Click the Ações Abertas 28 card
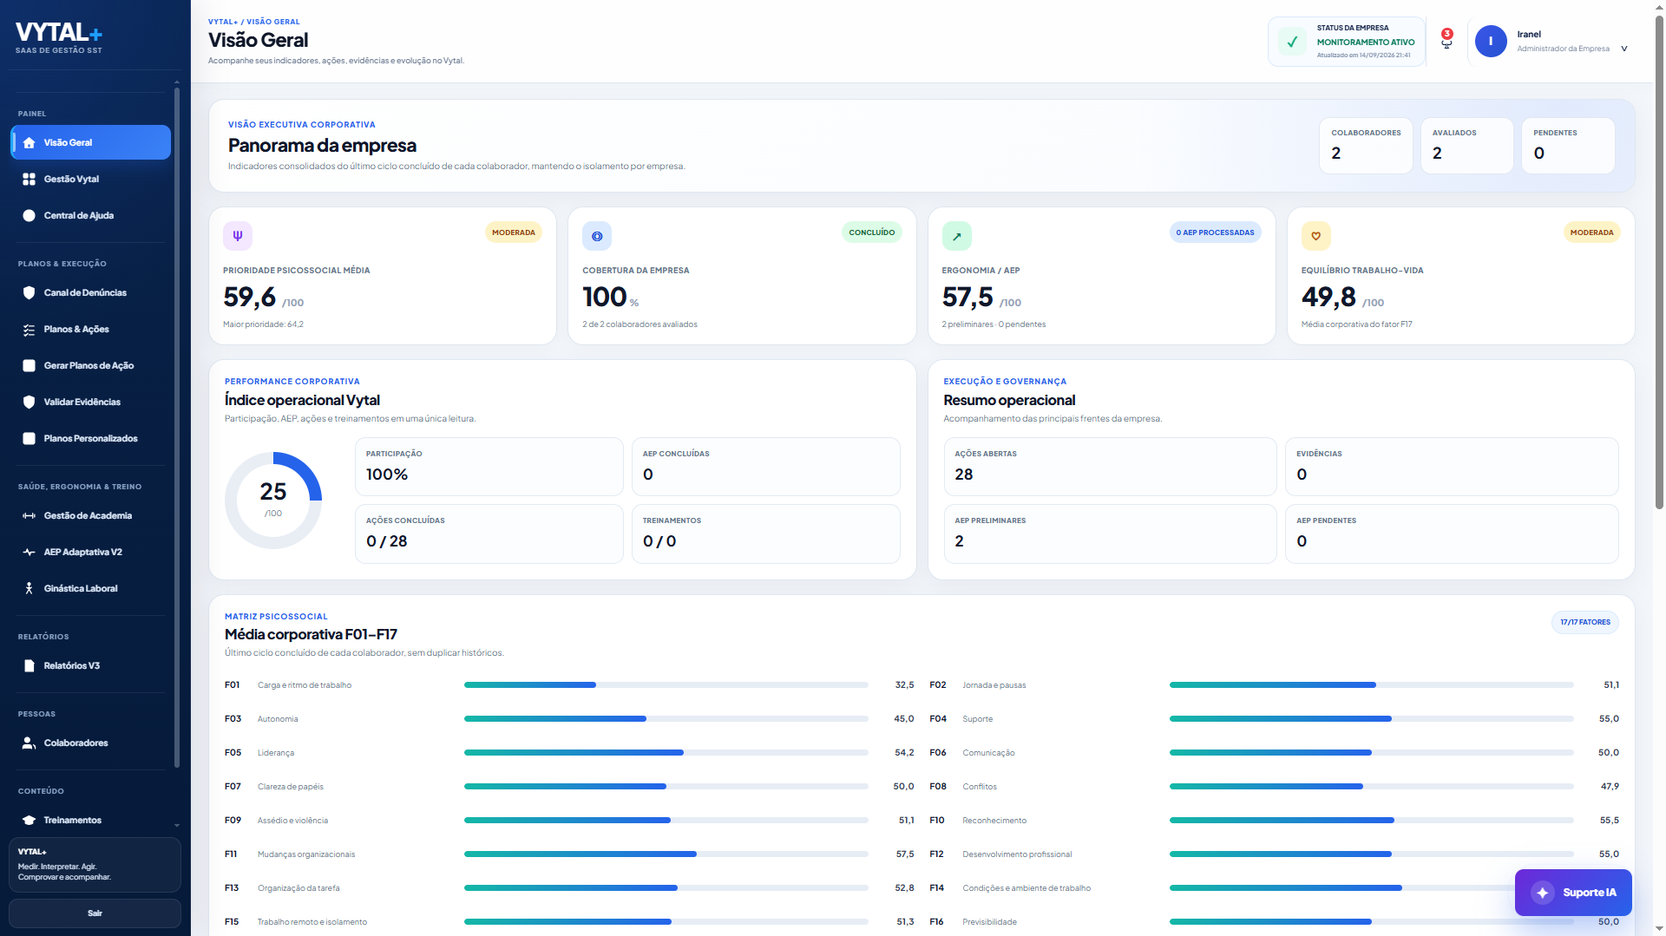This screenshot has width=1666, height=936. pos(1110,467)
